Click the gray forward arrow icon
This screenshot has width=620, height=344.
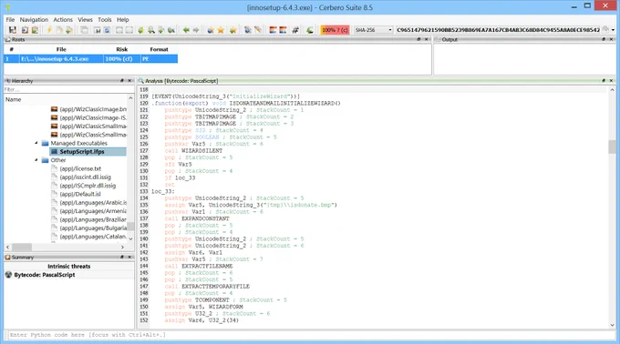point(196,30)
